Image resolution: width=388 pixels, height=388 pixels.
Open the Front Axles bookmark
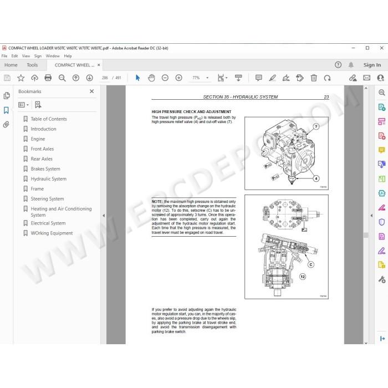[42, 149]
